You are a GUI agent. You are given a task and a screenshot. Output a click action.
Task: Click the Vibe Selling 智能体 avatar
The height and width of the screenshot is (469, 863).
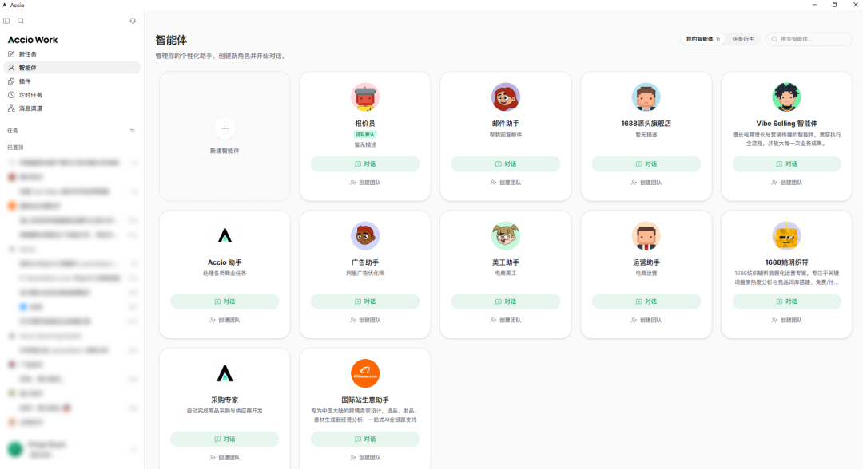point(786,97)
